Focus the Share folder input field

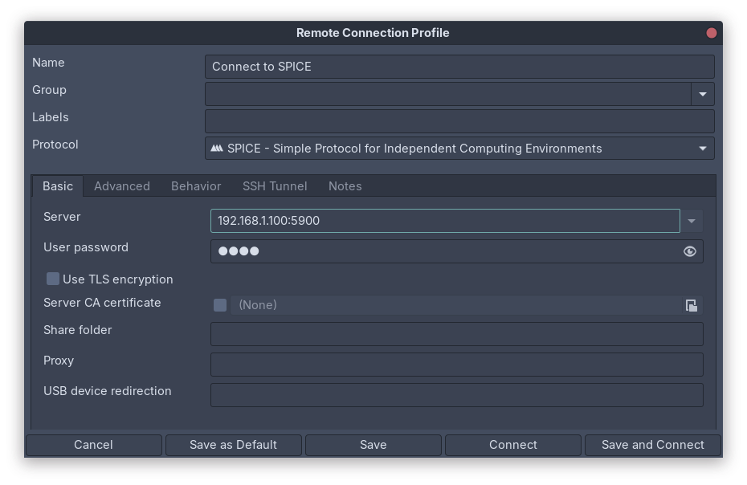click(456, 334)
